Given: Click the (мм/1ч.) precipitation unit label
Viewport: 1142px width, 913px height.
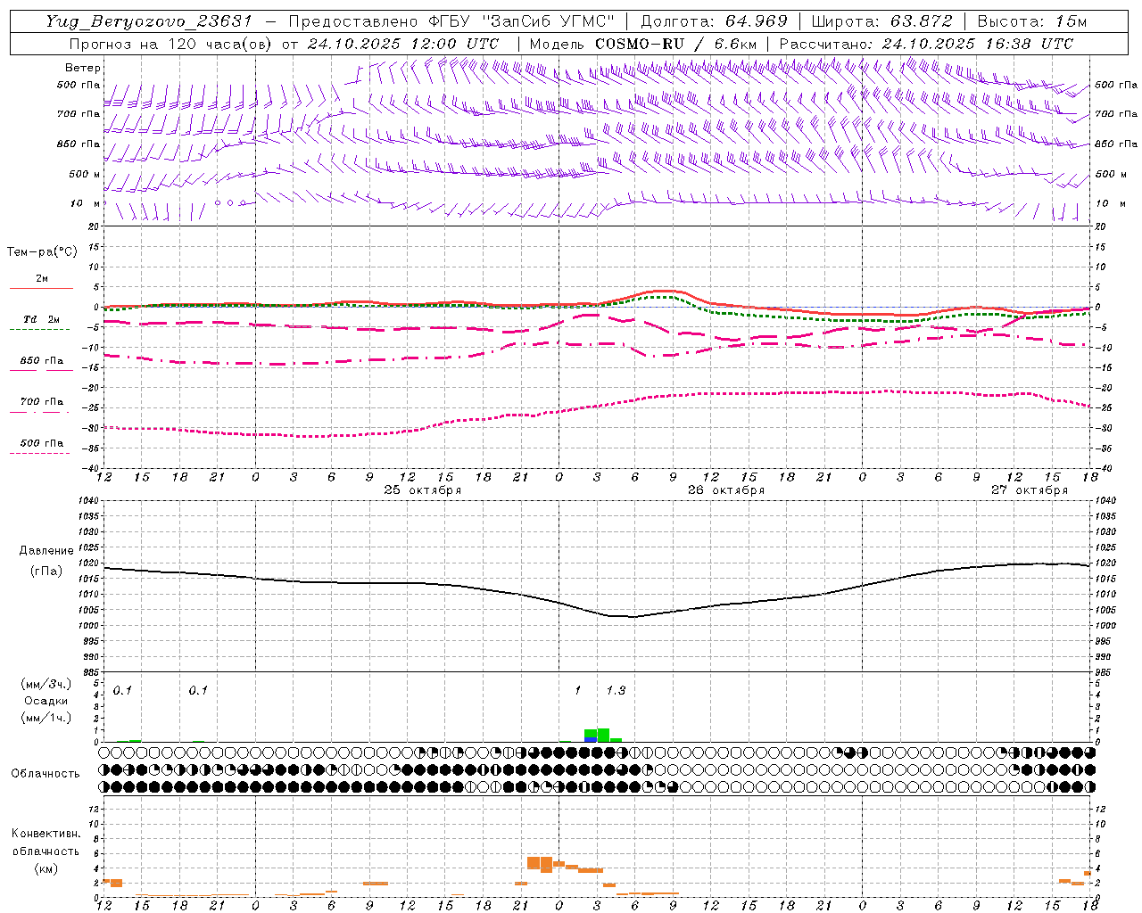Looking at the screenshot, I should click(46, 718).
